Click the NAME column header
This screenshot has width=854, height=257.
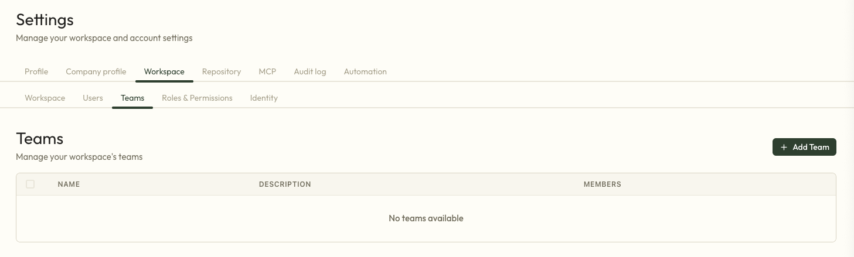(69, 184)
